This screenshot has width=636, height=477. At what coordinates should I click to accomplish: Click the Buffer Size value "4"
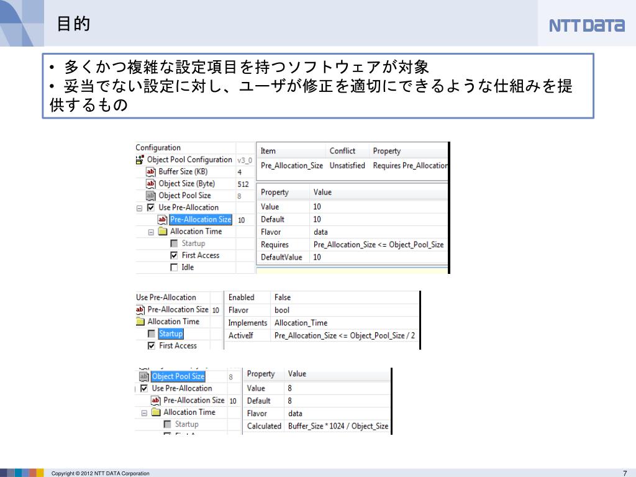239,172
